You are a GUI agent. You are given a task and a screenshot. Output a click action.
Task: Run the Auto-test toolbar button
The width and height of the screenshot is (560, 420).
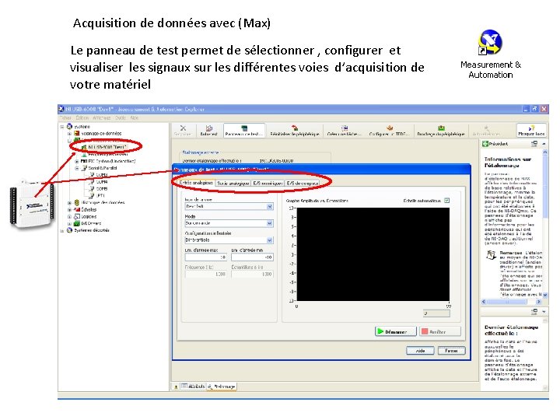coord(208,131)
